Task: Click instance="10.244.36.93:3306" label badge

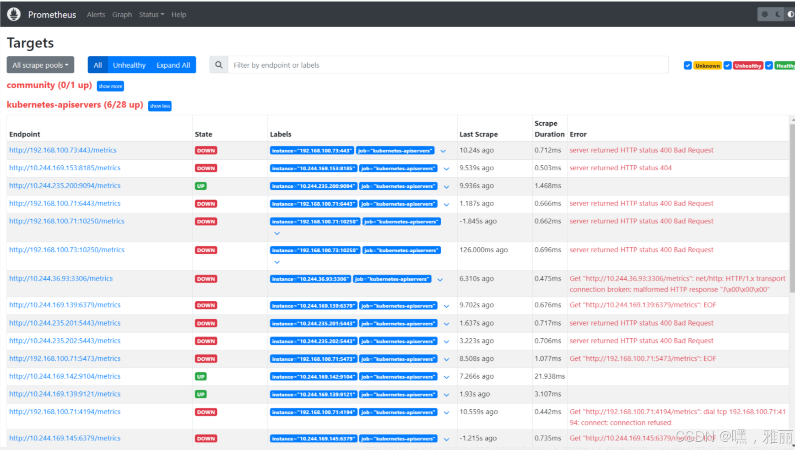Action: point(310,279)
